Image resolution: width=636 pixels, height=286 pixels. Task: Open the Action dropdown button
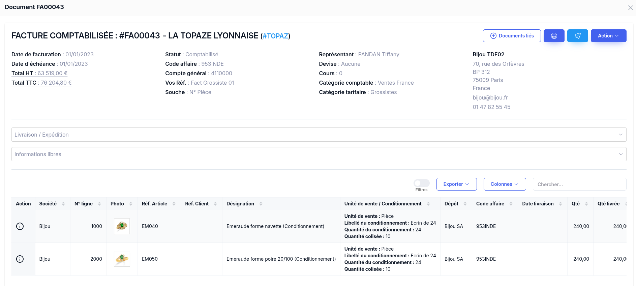click(x=608, y=36)
